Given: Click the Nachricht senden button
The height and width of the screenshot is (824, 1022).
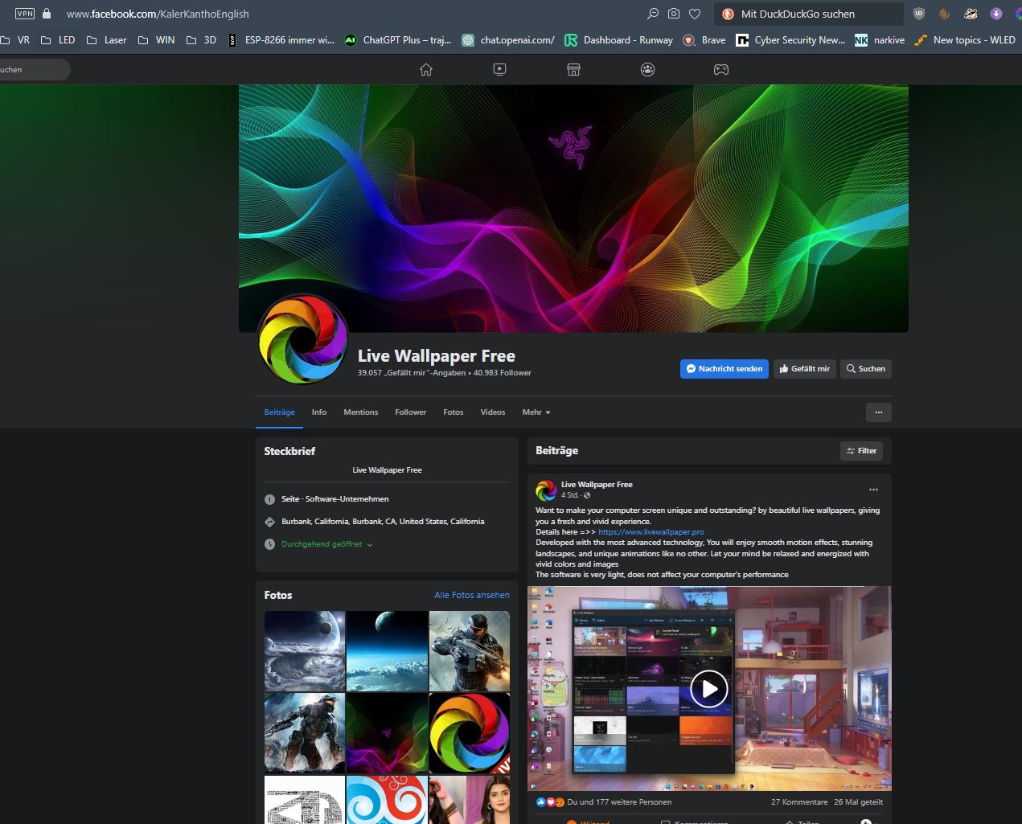Looking at the screenshot, I should (724, 369).
